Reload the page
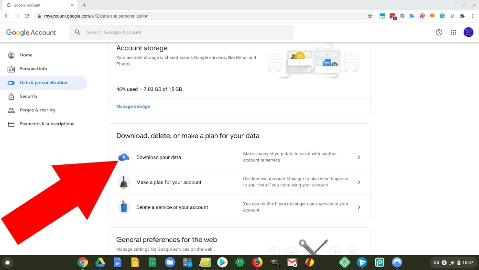 coord(27,16)
